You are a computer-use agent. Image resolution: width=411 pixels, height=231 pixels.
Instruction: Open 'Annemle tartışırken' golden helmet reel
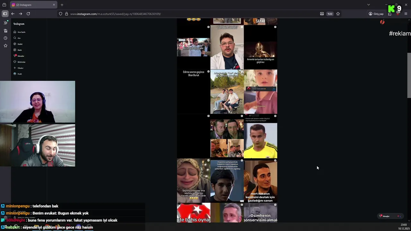(x=260, y=47)
